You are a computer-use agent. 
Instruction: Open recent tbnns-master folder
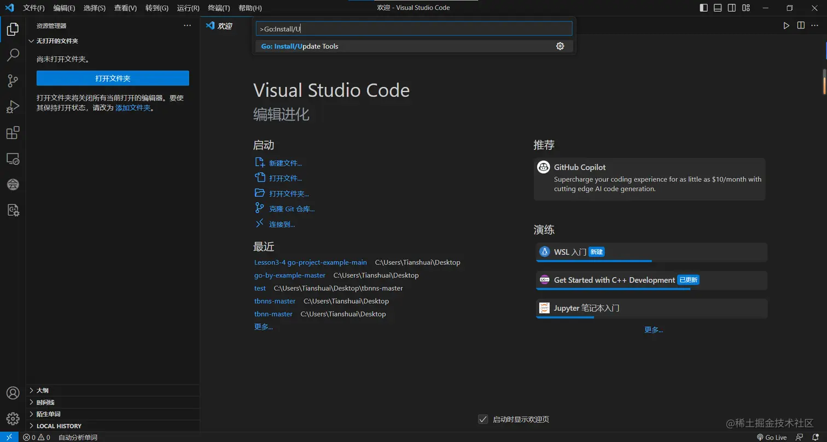coord(275,301)
